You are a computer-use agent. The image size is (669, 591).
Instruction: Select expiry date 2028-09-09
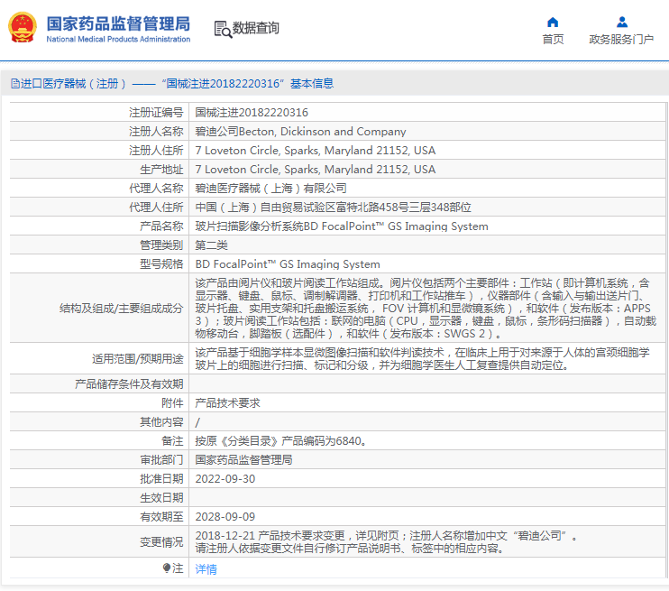(x=225, y=517)
